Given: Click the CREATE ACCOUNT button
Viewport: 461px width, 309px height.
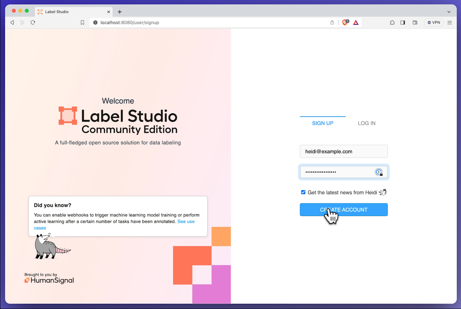Looking at the screenshot, I should coord(344,209).
